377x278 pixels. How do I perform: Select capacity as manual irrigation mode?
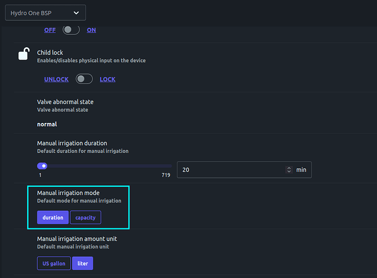(x=86, y=217)
